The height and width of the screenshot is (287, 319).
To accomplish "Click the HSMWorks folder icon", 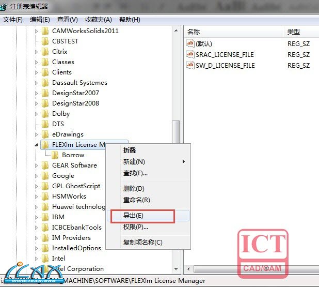I will tap(45, 197).
